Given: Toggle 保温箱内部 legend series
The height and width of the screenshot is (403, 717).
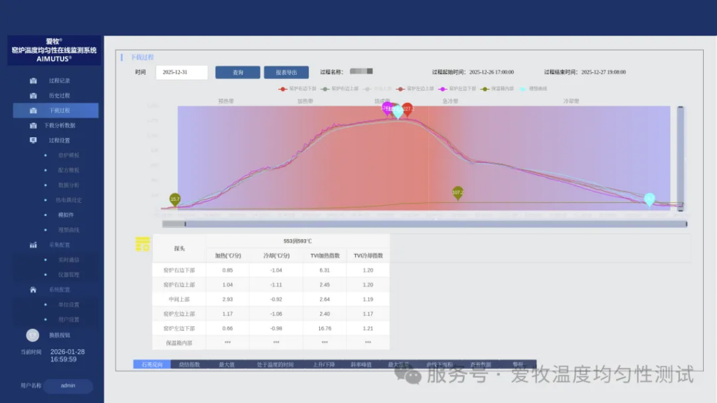Looking at the screenshot, I should pyautogui.click(x=498, y=89).
